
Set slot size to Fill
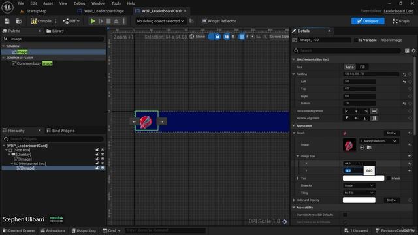click(362, 67)
